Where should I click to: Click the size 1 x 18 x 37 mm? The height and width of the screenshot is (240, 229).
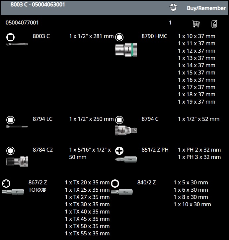[x=196, y=94]
